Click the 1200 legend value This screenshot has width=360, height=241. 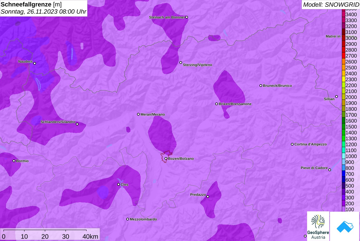[x=351, y=144]
